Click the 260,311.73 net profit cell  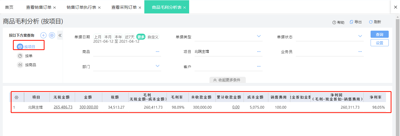click(350, 107)
